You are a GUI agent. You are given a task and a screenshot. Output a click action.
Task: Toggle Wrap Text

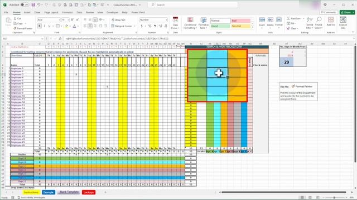pyautogui.click(x=118, y=20)
